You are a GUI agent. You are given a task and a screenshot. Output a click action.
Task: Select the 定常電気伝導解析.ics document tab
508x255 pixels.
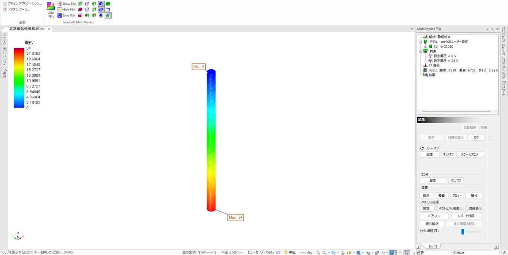(27, 29)
